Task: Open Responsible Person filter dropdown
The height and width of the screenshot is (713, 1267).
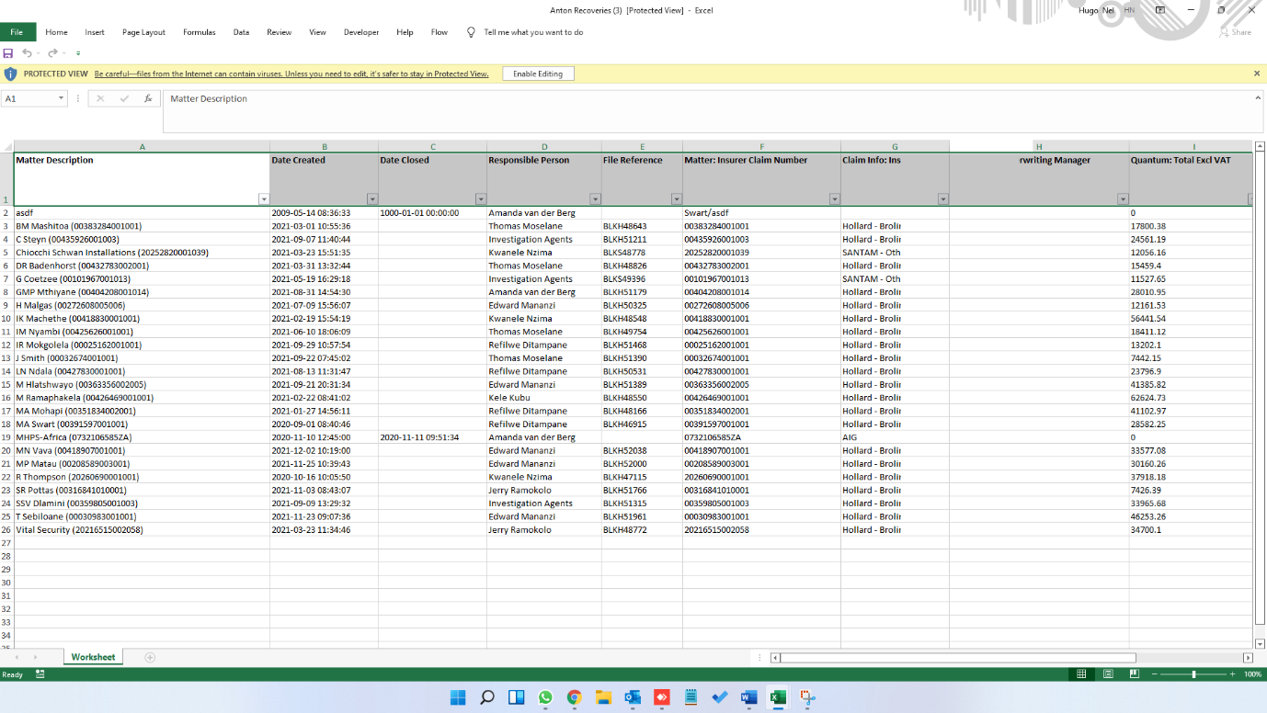Action: point(595,199)
